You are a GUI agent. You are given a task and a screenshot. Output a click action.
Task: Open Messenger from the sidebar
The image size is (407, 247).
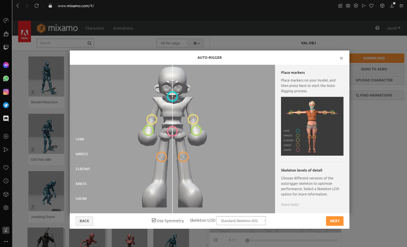tap(6, 65)
